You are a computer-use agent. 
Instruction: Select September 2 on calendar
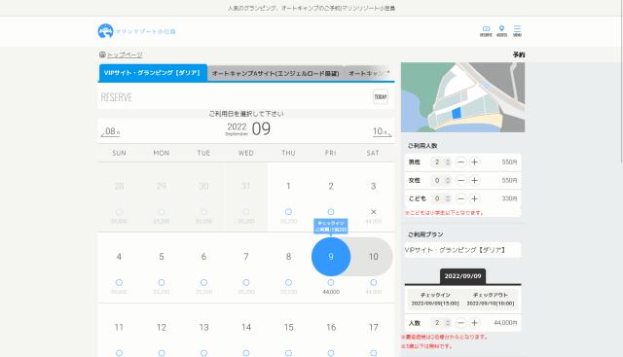point(331,197)
